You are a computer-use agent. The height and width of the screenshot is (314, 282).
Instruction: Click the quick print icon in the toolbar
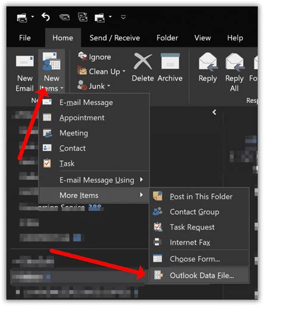(22, 17)
